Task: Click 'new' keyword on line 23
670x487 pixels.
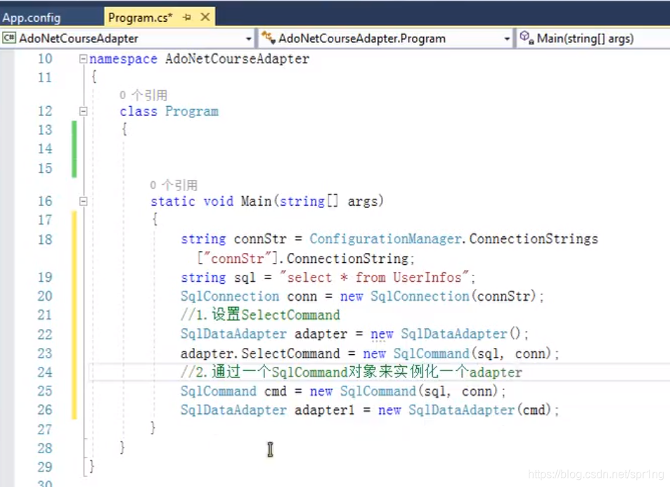Action: 374,353
